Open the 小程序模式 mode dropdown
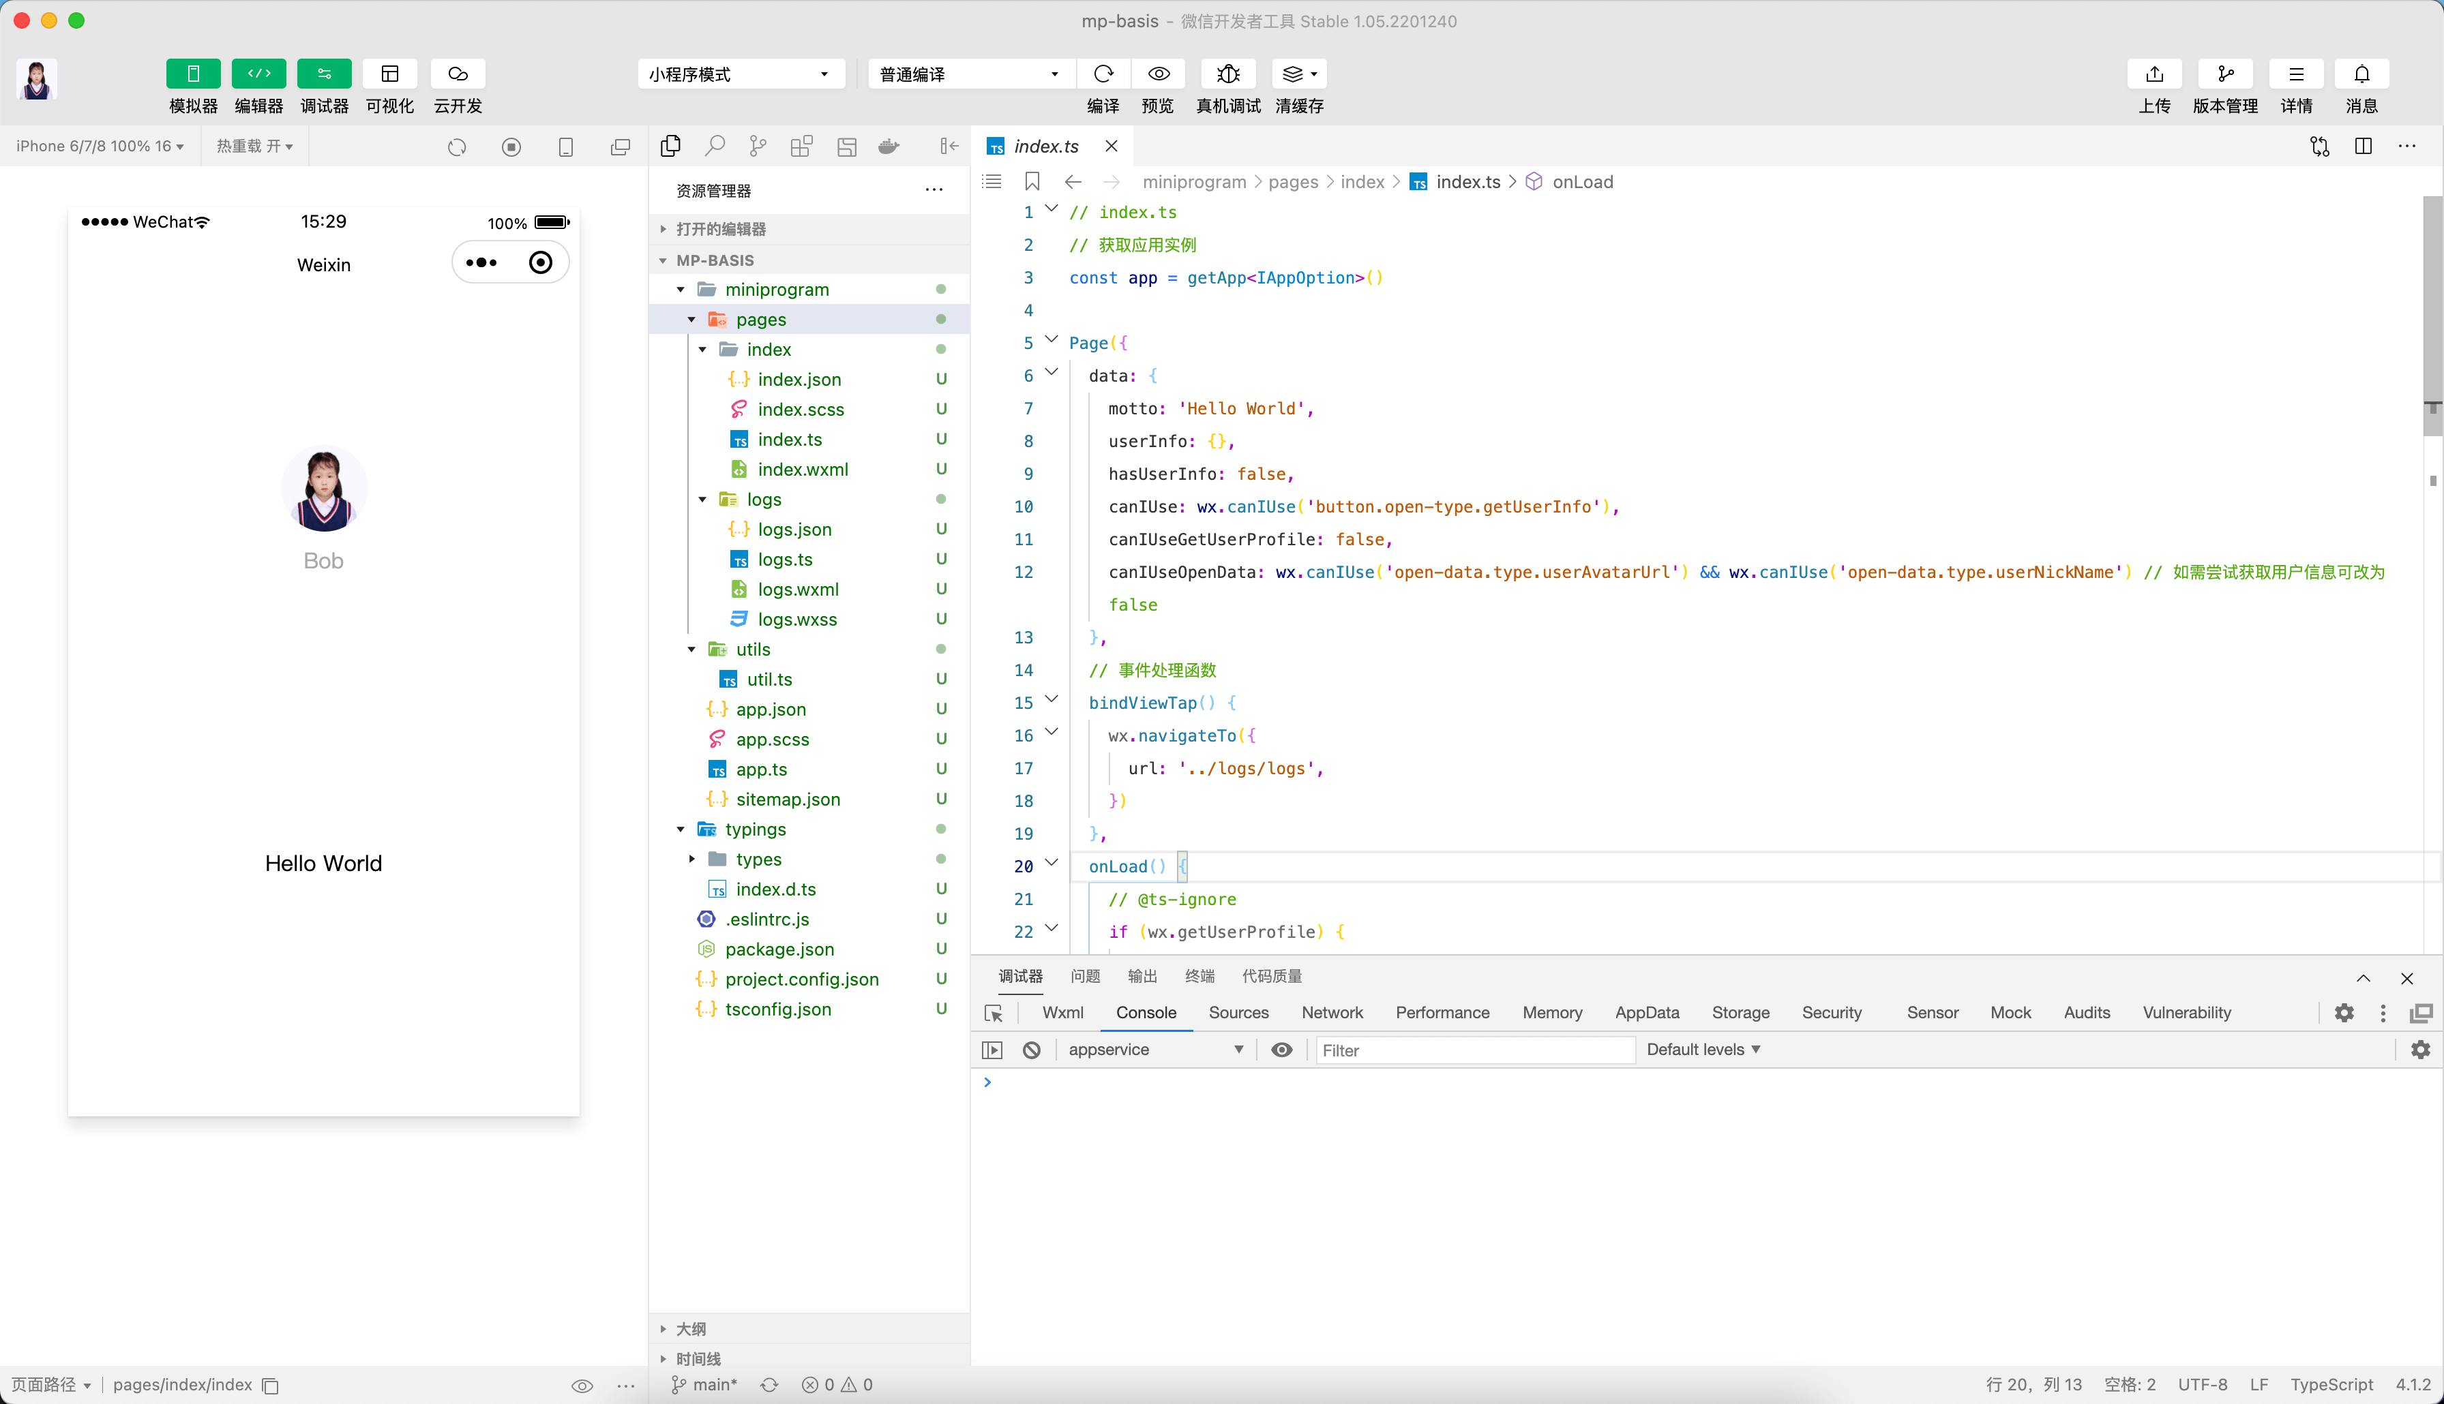Screen dimensions: 2444x1404 click(x=741, y=74)
